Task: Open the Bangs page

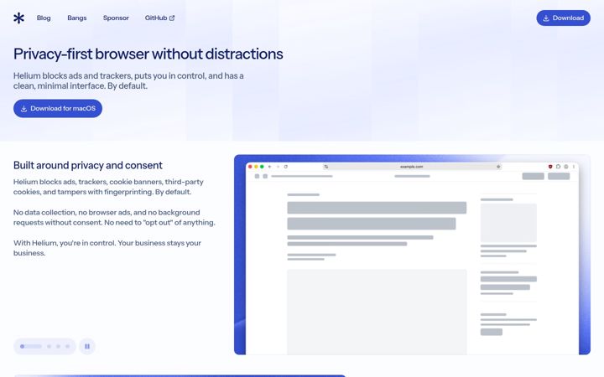Action: point(77,18)
